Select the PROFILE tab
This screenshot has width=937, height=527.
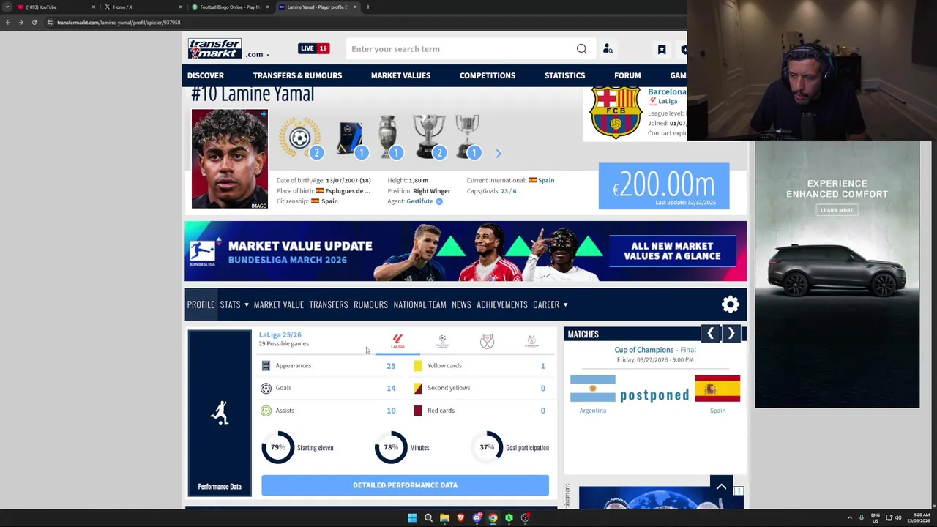[201, 304]
